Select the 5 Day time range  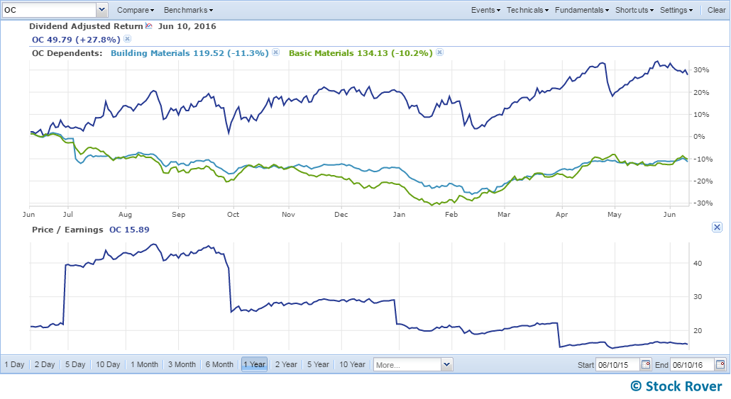pos(75,364)
